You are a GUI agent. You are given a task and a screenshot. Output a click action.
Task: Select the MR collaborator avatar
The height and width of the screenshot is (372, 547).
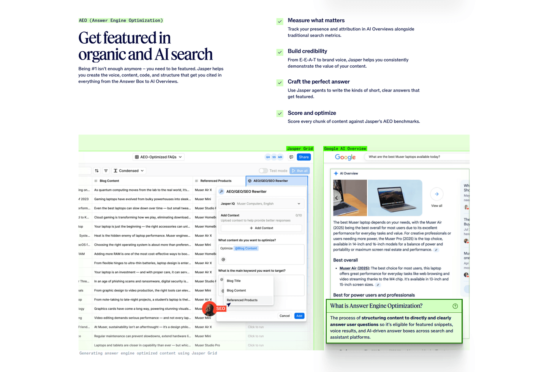click(280, 157)
